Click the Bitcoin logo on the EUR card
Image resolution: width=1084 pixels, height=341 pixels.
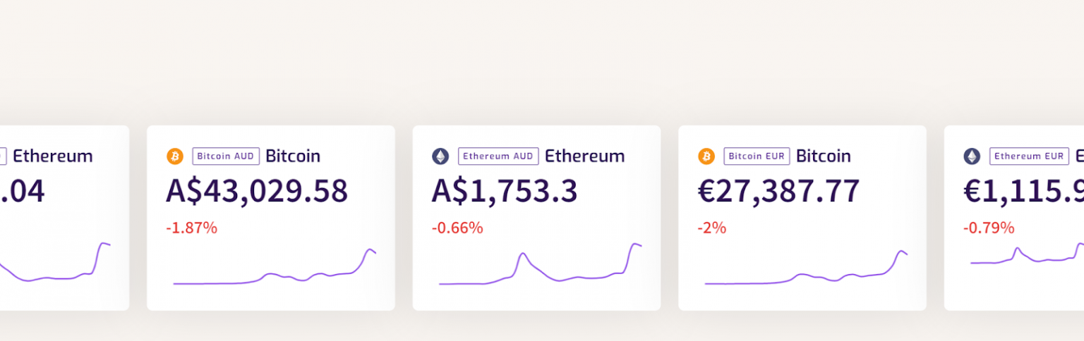pyautogui.click(x=706, y=156)
